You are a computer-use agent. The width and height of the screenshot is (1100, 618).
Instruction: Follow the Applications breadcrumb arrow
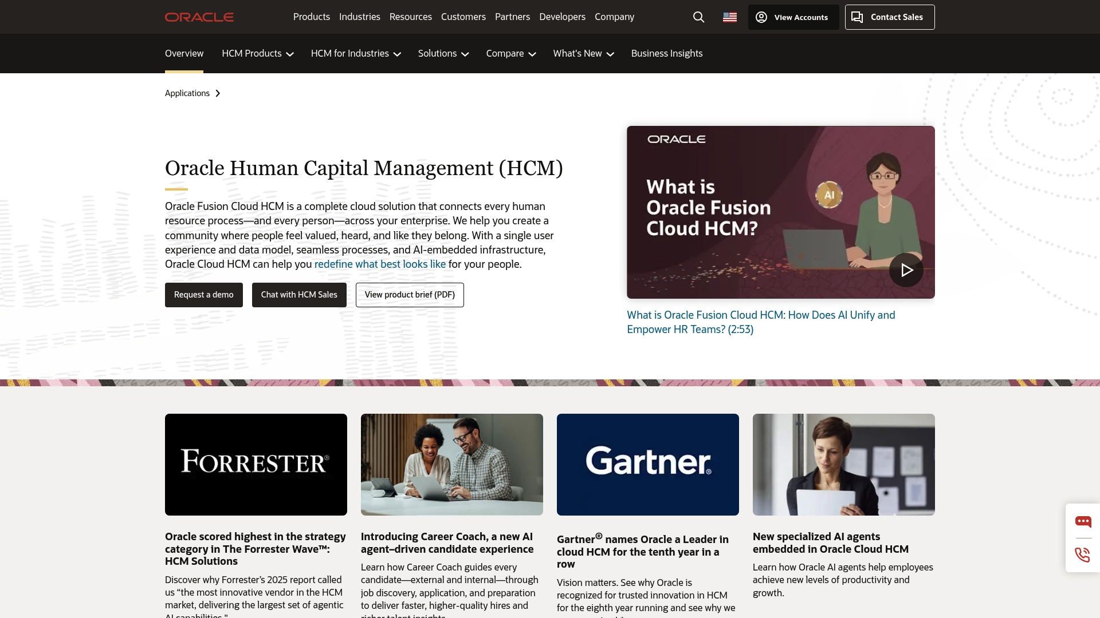pyautogui.click(x=218, y=93)
